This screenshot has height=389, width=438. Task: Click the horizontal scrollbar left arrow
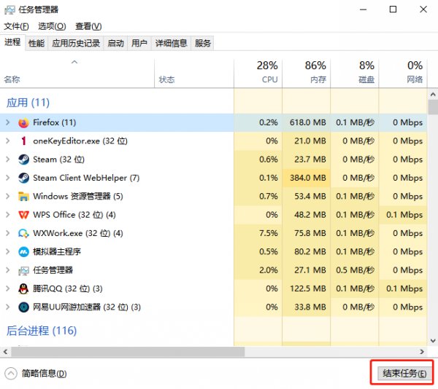click(5, 352)
